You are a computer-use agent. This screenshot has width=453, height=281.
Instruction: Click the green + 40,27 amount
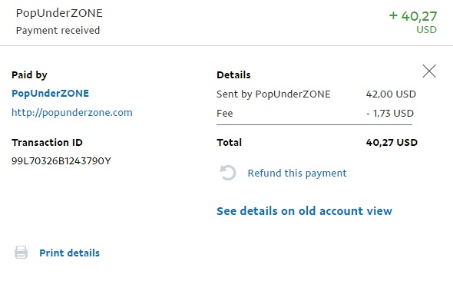[x=413, y=16]
